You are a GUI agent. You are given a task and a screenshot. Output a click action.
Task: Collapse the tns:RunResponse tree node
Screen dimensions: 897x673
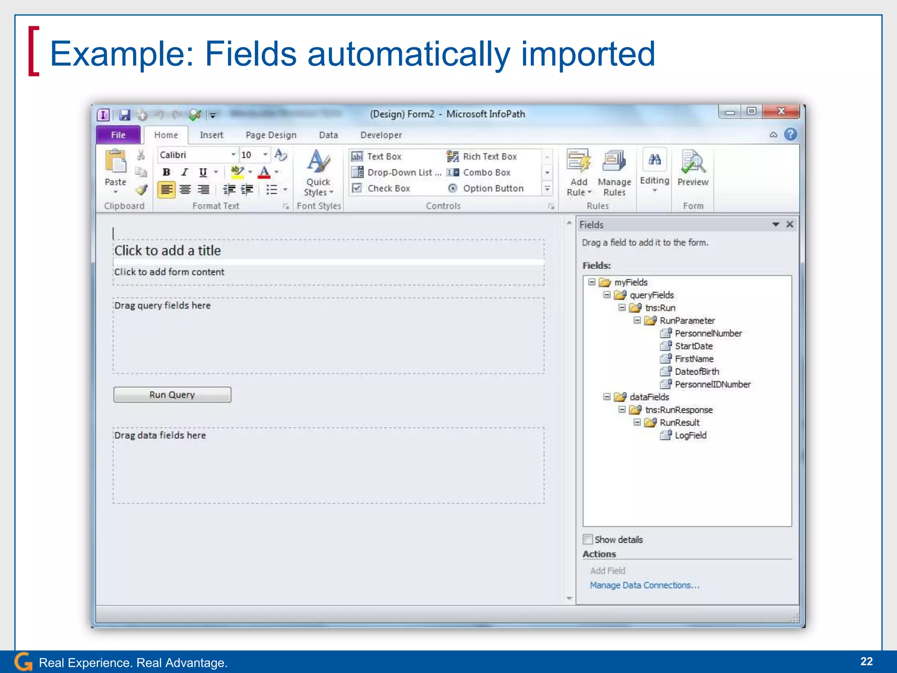[x=622, y=409]
